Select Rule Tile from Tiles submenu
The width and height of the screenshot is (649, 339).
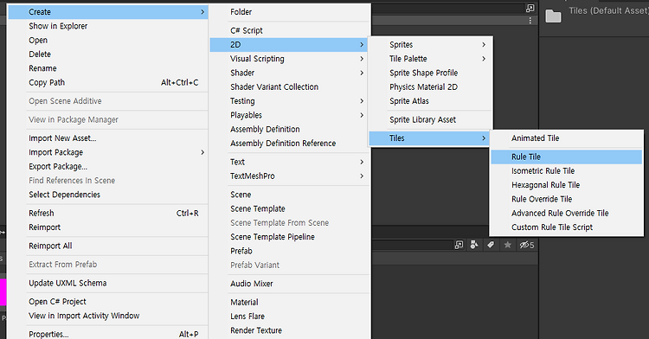click(566, 157)
